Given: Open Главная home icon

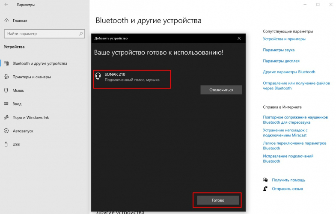Looking at the screenshot, I should coord(6,21).
